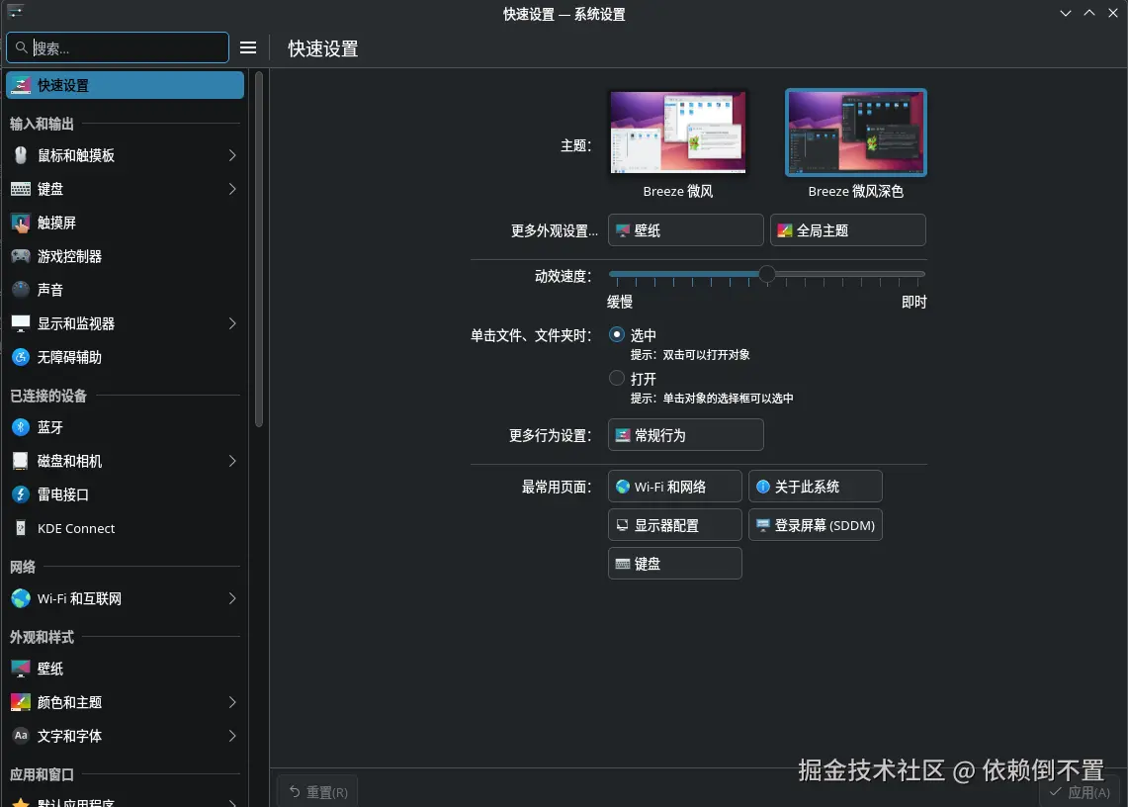Click the gamepad icon for 游戏控制器

click(x=21, y=256)
